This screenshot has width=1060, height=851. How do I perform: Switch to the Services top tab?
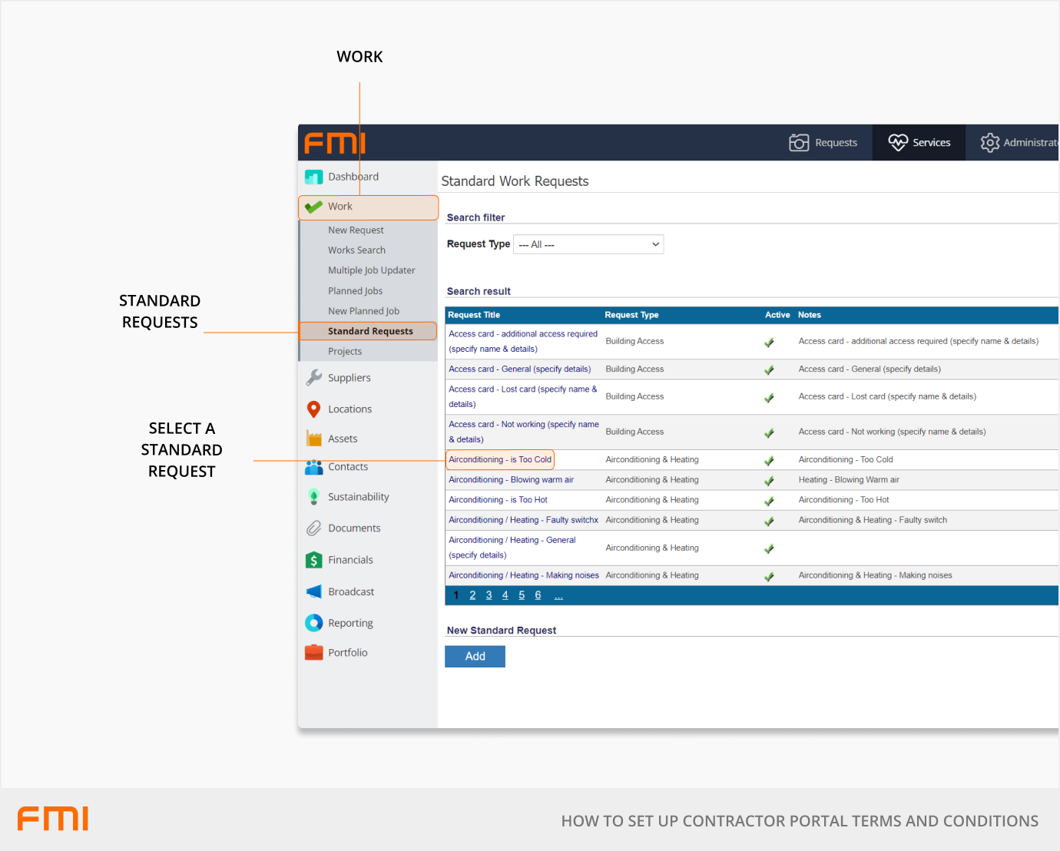[x=919, y=143]
